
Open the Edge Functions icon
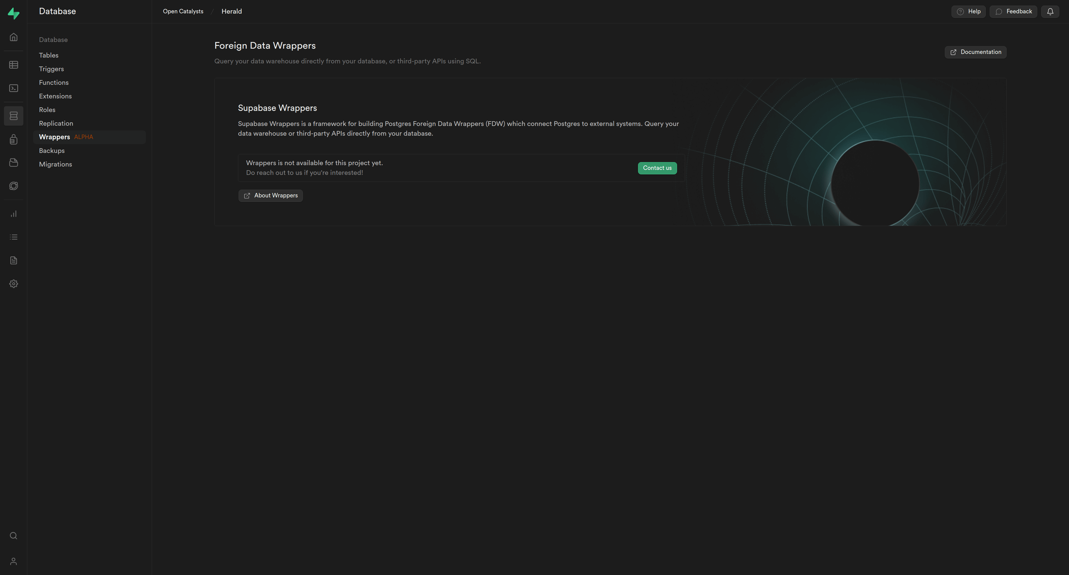[x=13, y=186]
